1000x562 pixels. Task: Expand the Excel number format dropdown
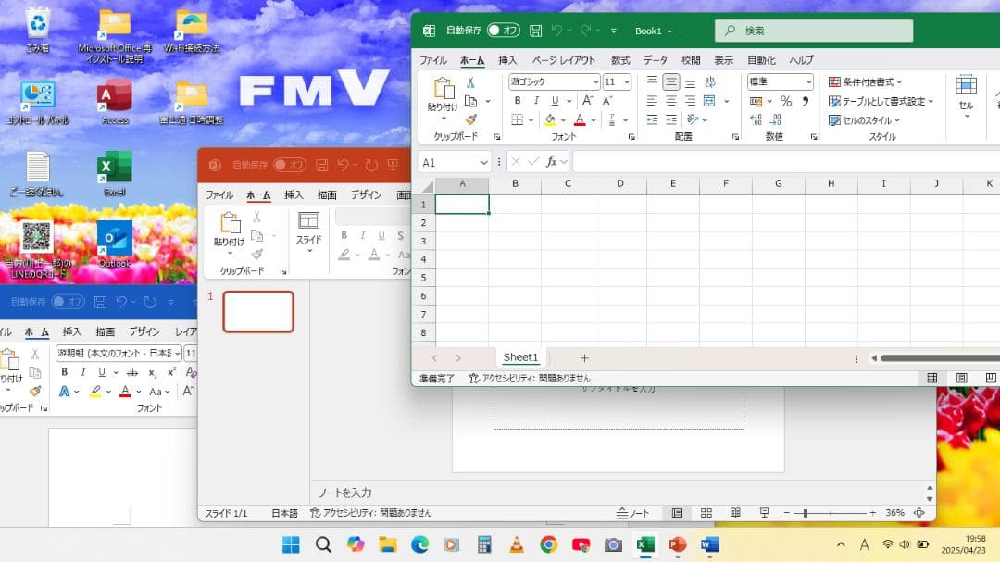point(808,81)
